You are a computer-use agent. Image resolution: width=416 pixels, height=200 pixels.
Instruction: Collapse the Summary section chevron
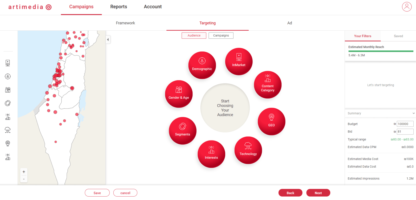pos(413,113)
